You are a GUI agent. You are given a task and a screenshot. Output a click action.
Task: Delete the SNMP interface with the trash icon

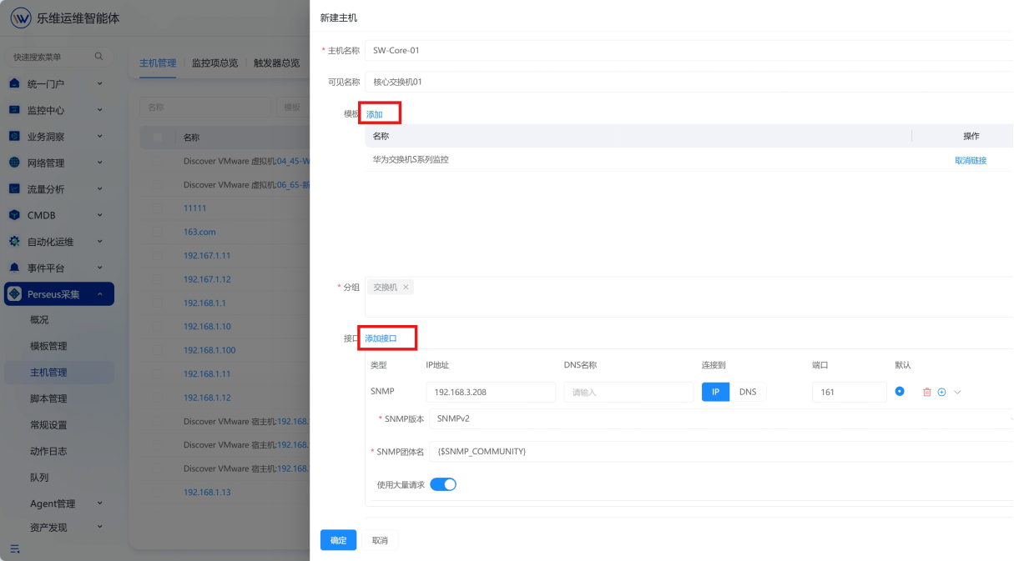coord(926,392)
